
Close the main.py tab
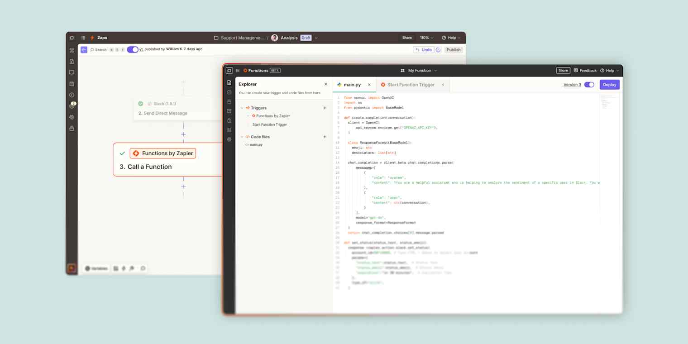click(369, 85)
